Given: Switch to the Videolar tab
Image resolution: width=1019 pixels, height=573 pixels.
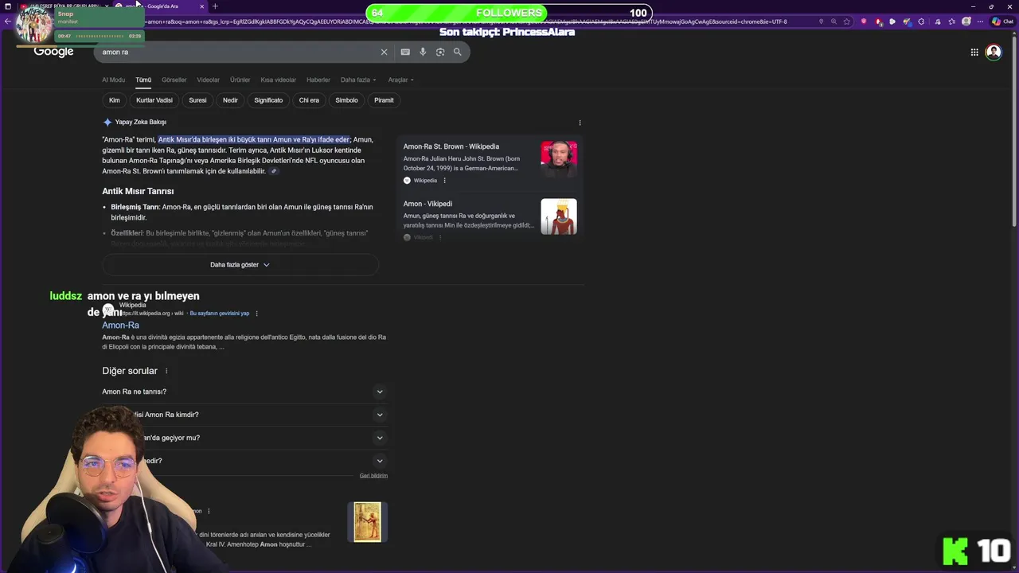Looking at the screenshot, I should (208, 80).
